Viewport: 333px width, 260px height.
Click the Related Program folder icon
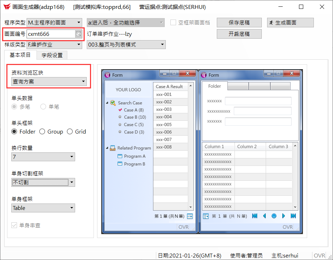click(x=113, y=148)
